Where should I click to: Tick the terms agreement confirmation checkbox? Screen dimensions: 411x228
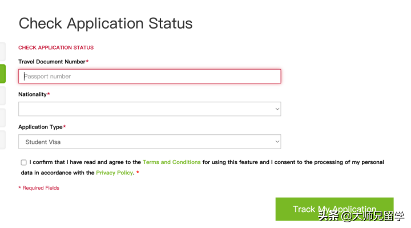click(x=23, y=162)
